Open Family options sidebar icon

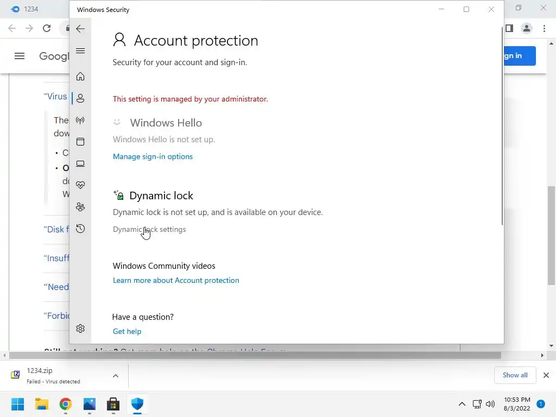point(80,207)
